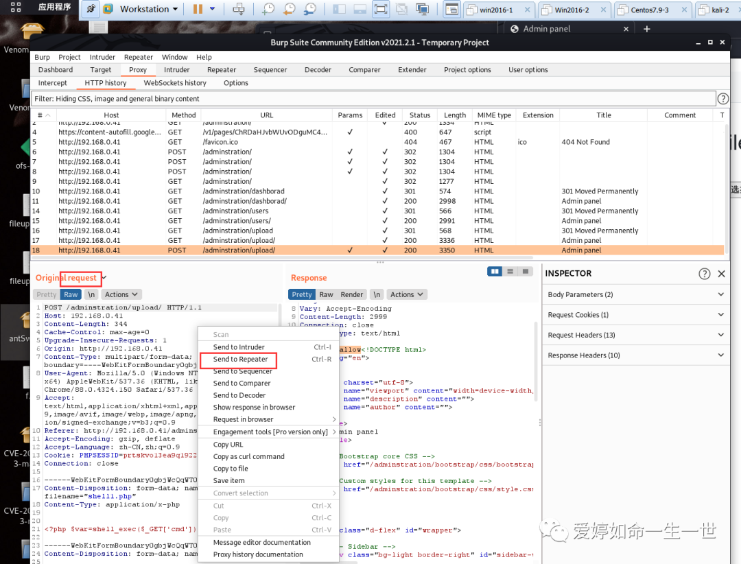This screenshot has height=564, width=741.
Task: Expand the Original request dropdown arrow
Action: (x=104, y=277)
